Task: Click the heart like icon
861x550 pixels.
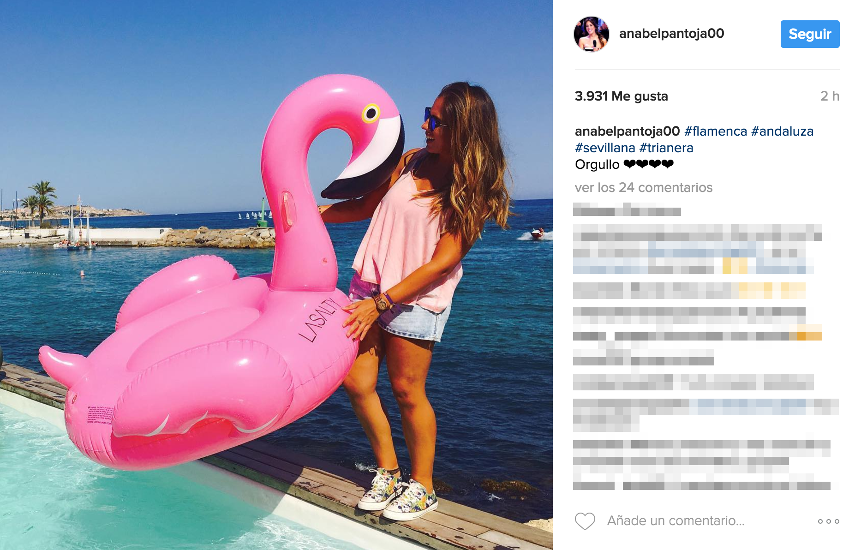Action: coord(585,521)
